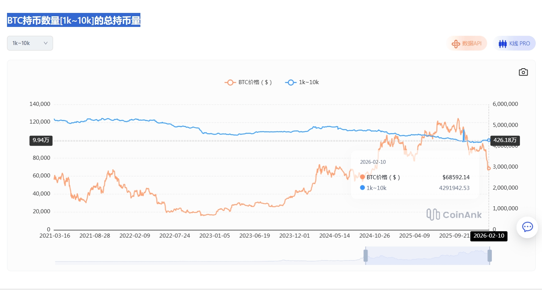Click the blue end point of 1k~10k line
The width and height of the screenshot is (542, 290).
(x=489, y=140)
